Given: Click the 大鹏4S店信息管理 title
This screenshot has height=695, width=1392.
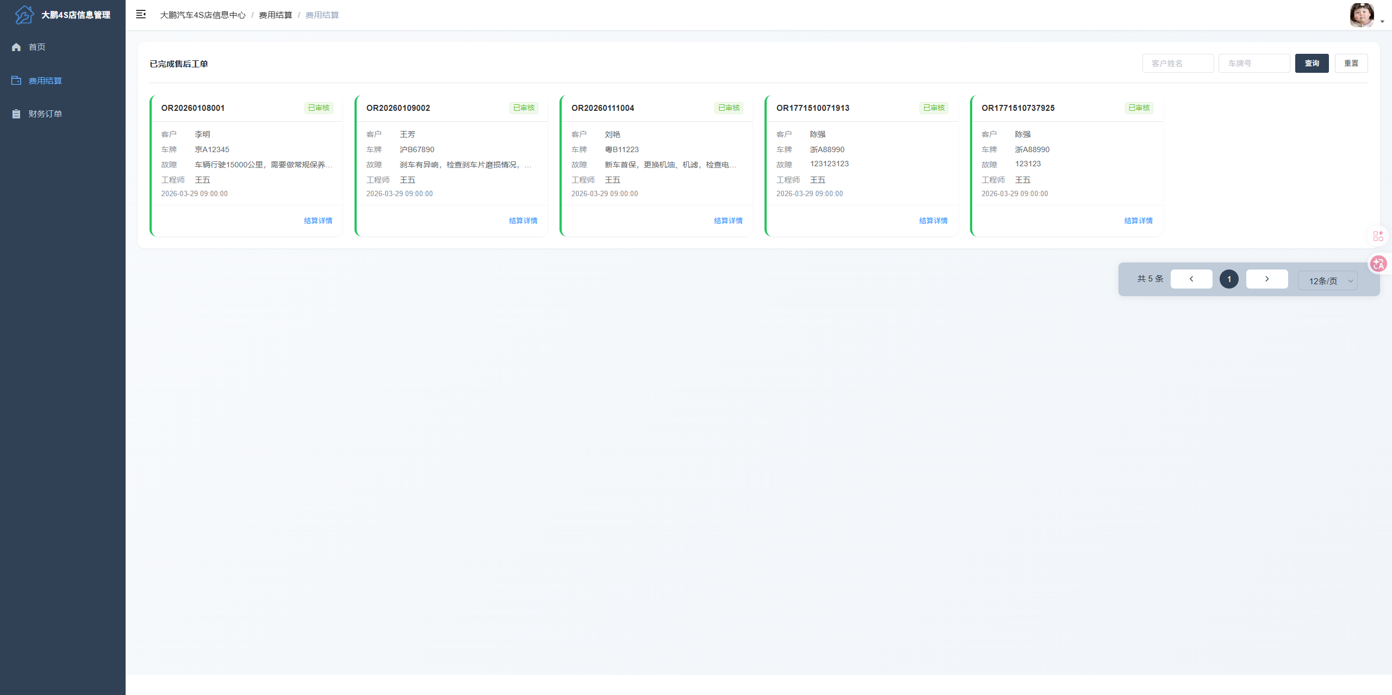Looking at the screenshot, I should pyautogui.click(x=76, y=15).
